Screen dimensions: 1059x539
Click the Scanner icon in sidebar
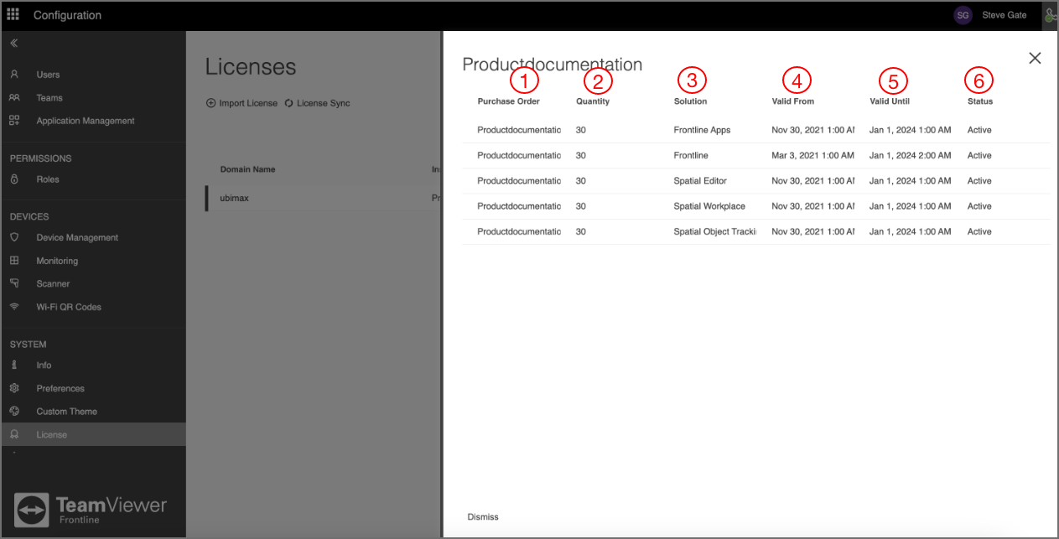coord(14,283)
